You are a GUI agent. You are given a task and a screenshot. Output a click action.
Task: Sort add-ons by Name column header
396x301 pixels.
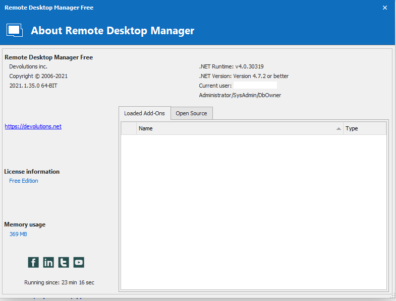point(240,128)
